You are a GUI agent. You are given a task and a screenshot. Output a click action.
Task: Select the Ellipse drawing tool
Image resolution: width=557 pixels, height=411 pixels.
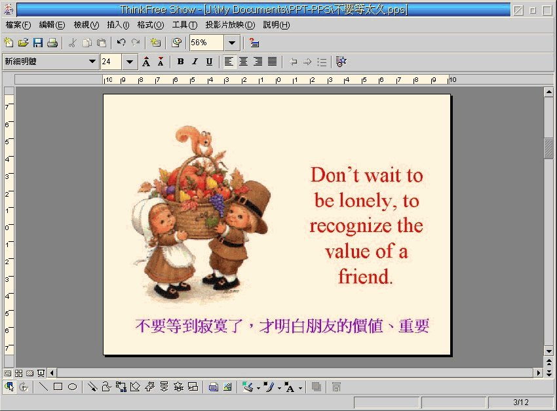coord(73,387)
